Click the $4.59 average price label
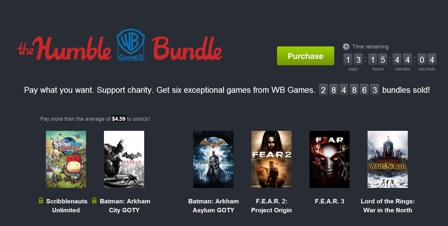This screenshot has width=448, height=226. click(x=119, y=119)
